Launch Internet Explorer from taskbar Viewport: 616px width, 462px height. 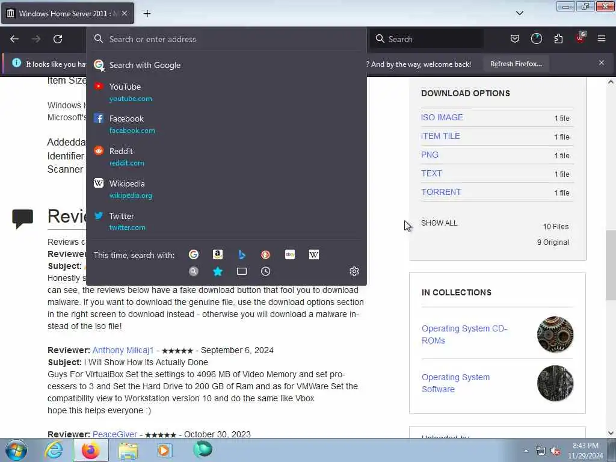[54, 450]
